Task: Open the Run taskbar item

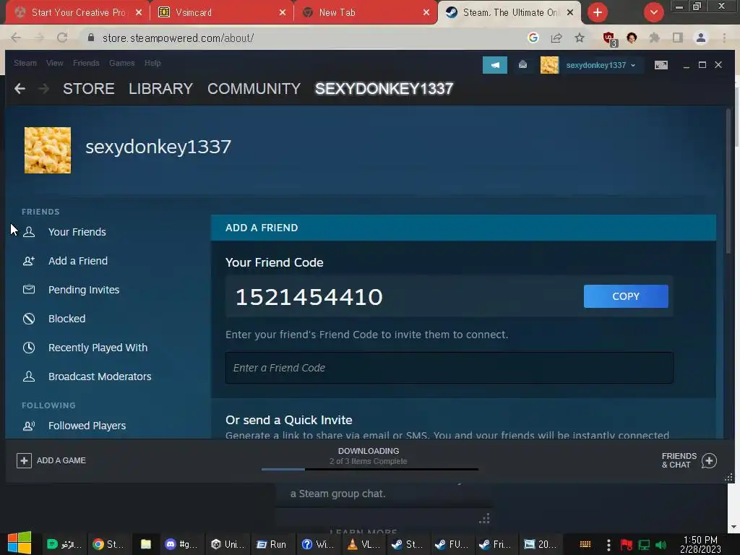Action: tap(272, 544)
